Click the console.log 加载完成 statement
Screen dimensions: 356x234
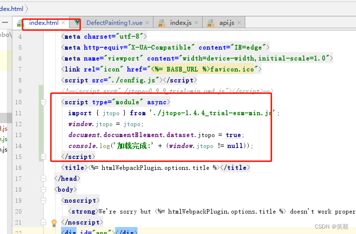tap(161, 146)
